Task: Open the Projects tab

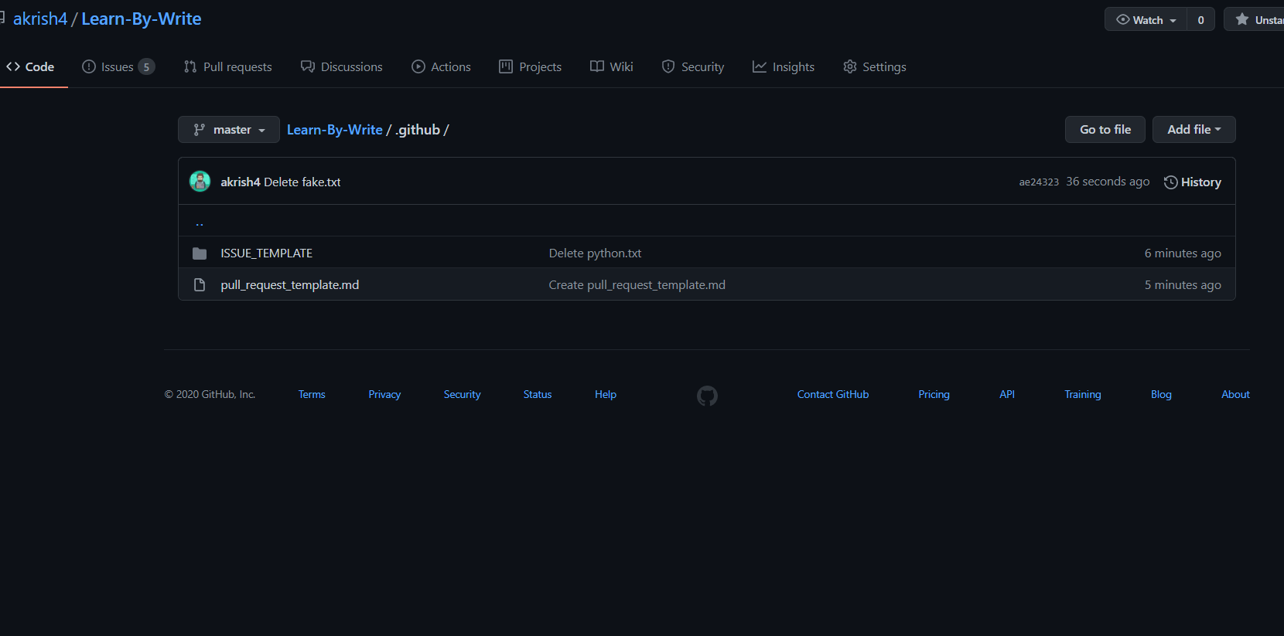Action: [x=530, y=66]
